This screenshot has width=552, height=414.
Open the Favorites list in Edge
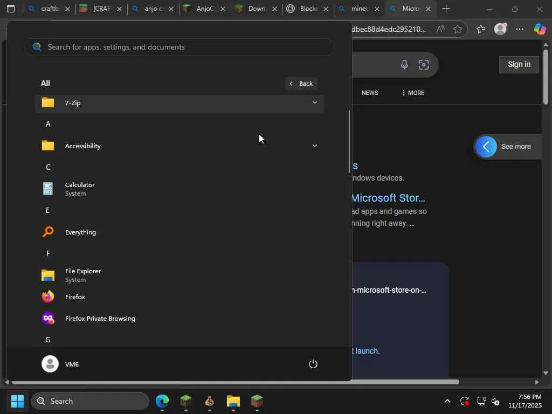click(480, 29)
